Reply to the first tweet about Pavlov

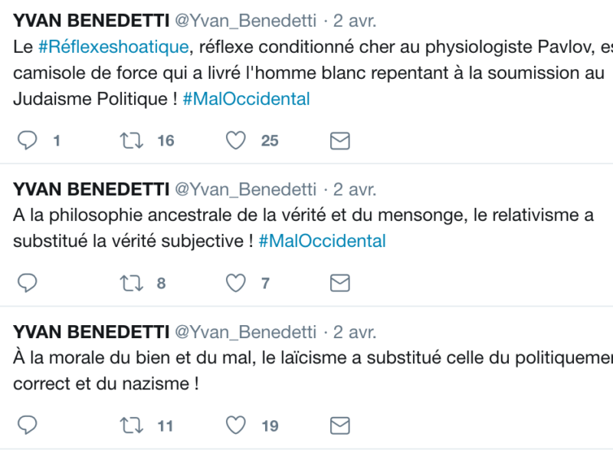point(28,140)
